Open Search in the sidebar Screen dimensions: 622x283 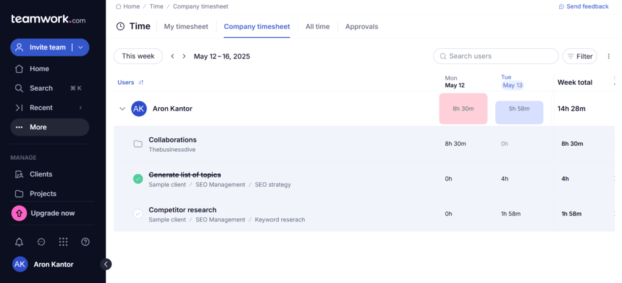coord(49,88)
